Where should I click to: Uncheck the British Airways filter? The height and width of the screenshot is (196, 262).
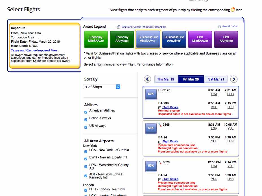pos(86,120)
